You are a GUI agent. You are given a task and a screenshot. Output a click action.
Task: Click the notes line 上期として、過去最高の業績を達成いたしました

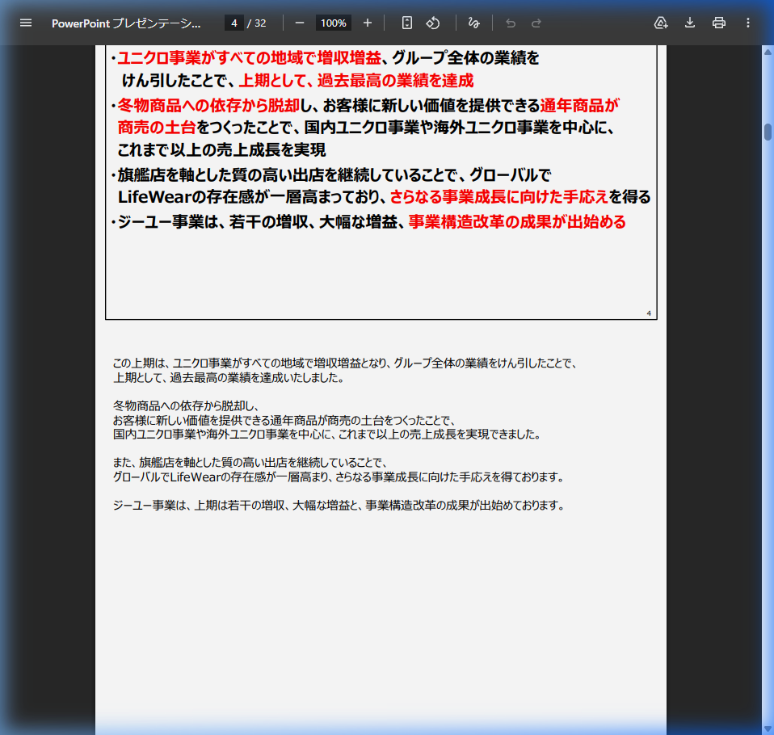coord(229,378)
